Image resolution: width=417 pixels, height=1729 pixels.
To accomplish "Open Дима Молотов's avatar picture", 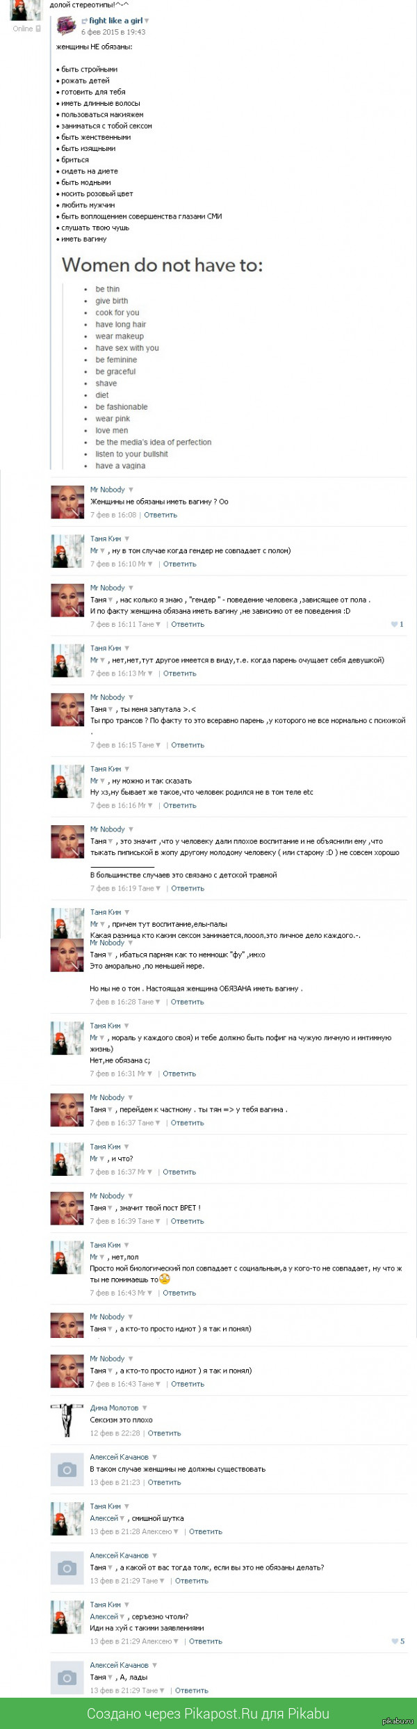I will click(x=67, y=1421).
